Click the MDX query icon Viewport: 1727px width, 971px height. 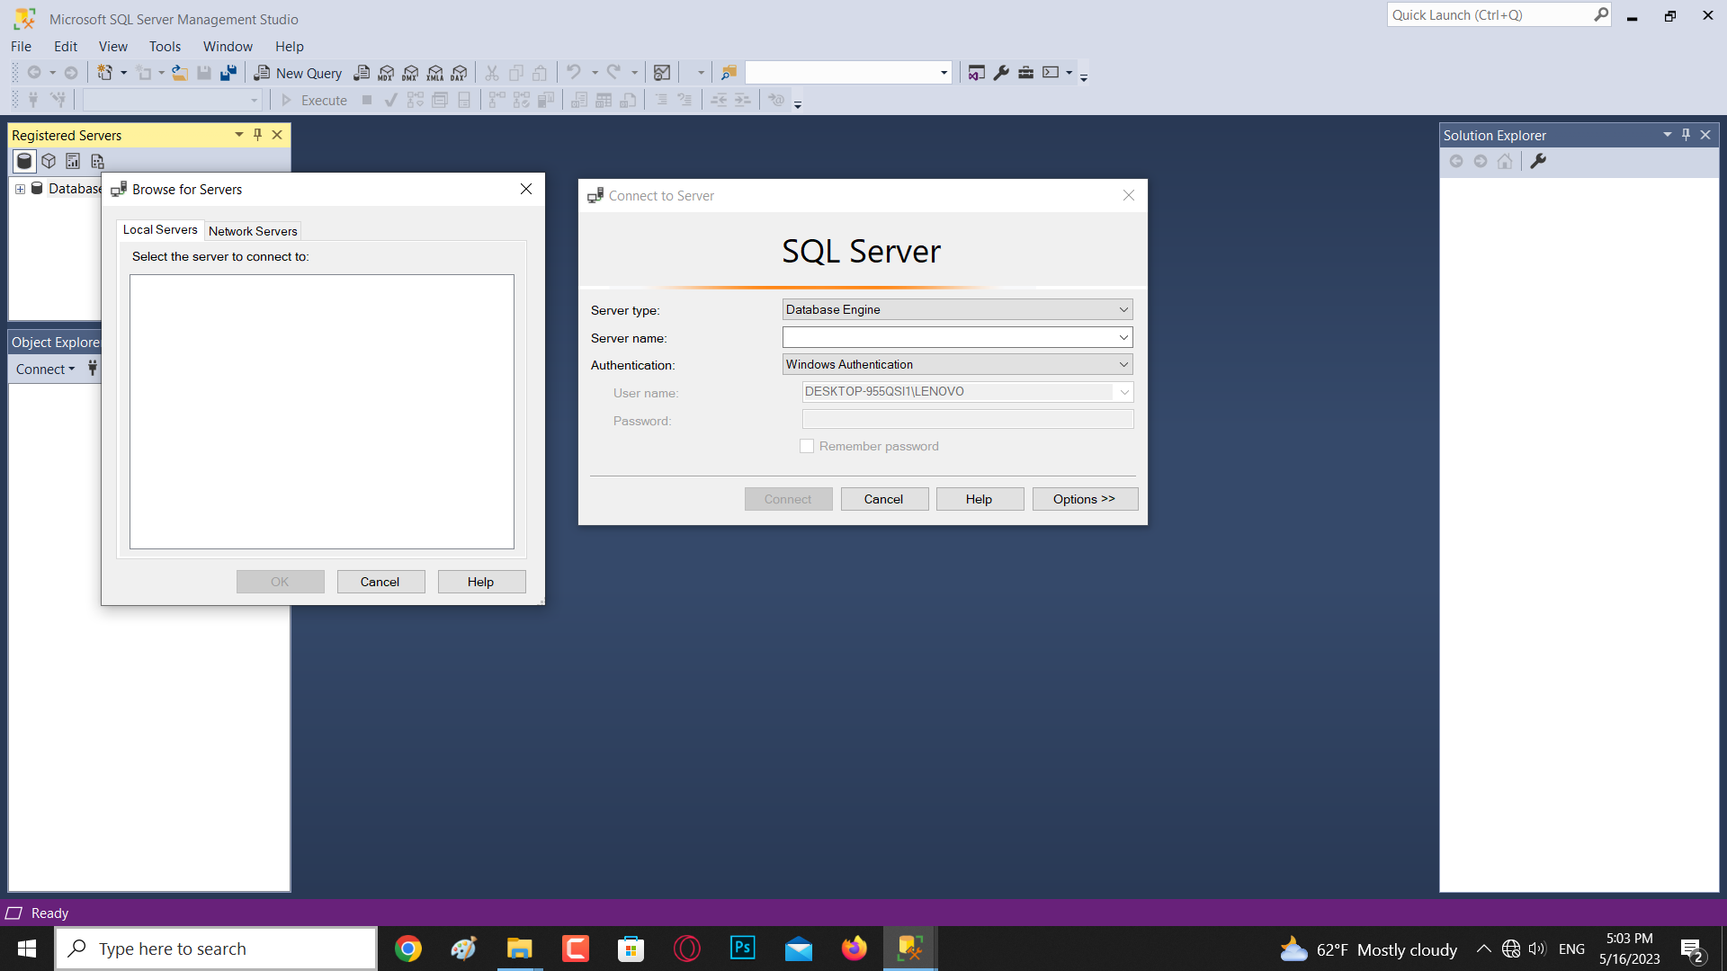coord(386,73)
